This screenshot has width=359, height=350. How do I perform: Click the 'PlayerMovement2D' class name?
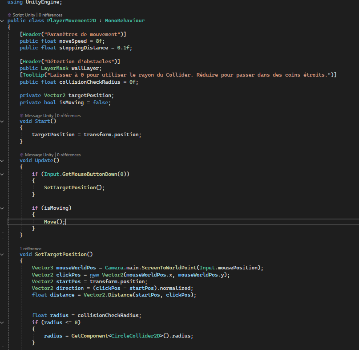72,20
